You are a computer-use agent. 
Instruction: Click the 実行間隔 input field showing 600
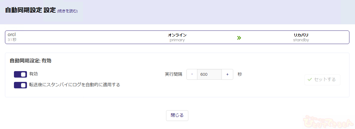(x=209, y=74)
